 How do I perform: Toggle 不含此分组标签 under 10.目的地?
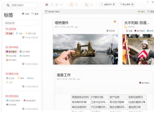pyautogui.click(x=30, y=37)
